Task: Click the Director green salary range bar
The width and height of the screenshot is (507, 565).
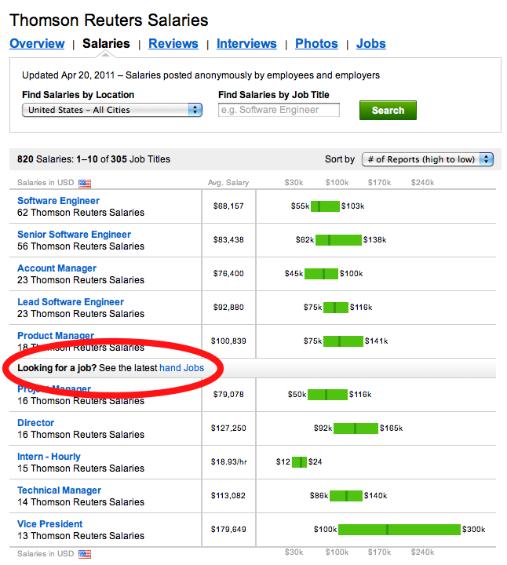Action: point(356,428)
